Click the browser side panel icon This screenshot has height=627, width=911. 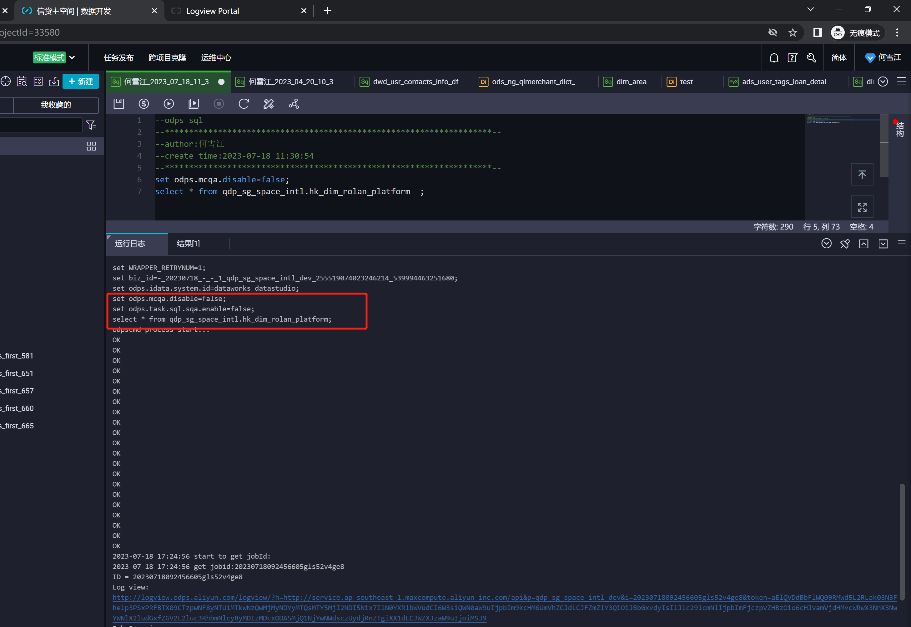(x=818, y=32)
